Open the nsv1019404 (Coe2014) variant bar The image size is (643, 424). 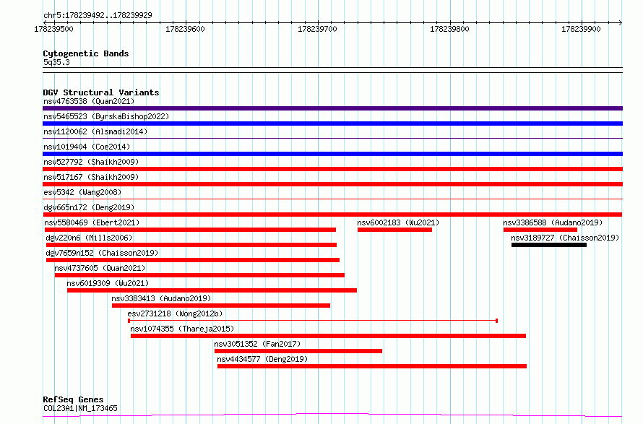tap(332, 154)
